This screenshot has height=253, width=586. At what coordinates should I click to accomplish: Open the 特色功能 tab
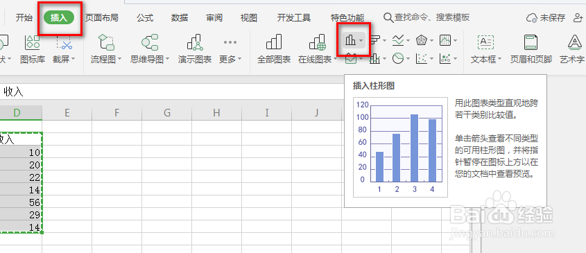pyautogui.click(x=347, y=17)
